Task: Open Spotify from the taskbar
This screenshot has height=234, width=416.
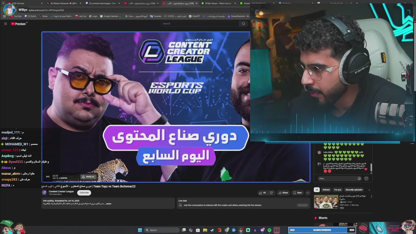Action: (269, 230)
